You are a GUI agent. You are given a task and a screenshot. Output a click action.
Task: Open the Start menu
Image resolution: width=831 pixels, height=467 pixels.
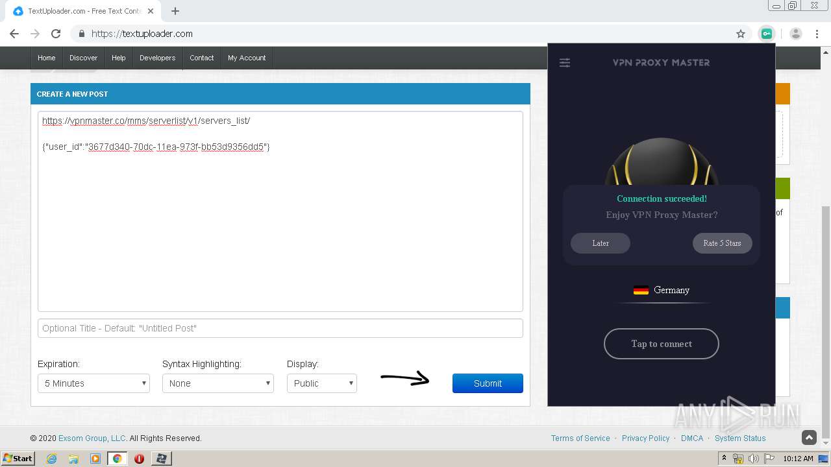pos(18,459)
